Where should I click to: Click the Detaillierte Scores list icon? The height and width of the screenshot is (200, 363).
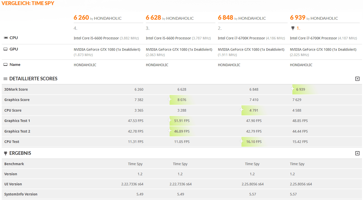click(5, 79)
